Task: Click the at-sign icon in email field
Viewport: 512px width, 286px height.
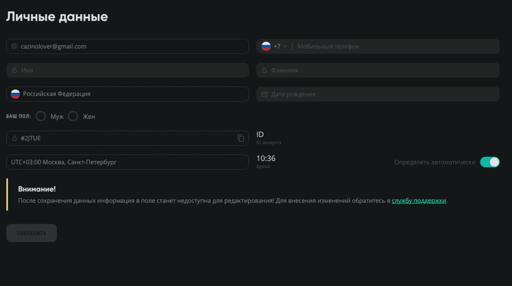Action: coord(14,46)
